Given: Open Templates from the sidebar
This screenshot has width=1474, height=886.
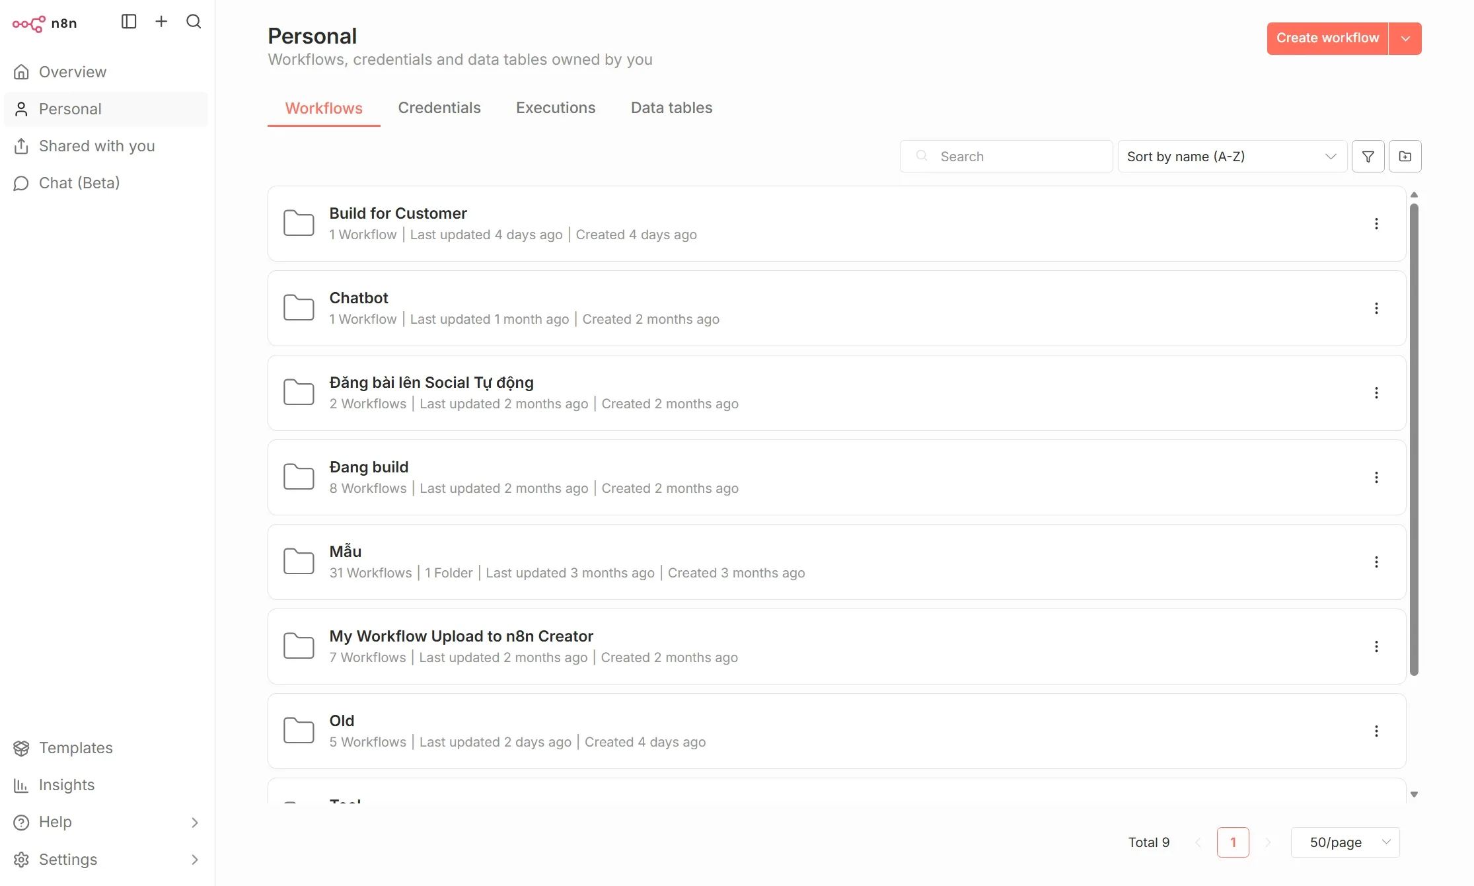Looking at the screenshot, I should [x=75, y=748].
